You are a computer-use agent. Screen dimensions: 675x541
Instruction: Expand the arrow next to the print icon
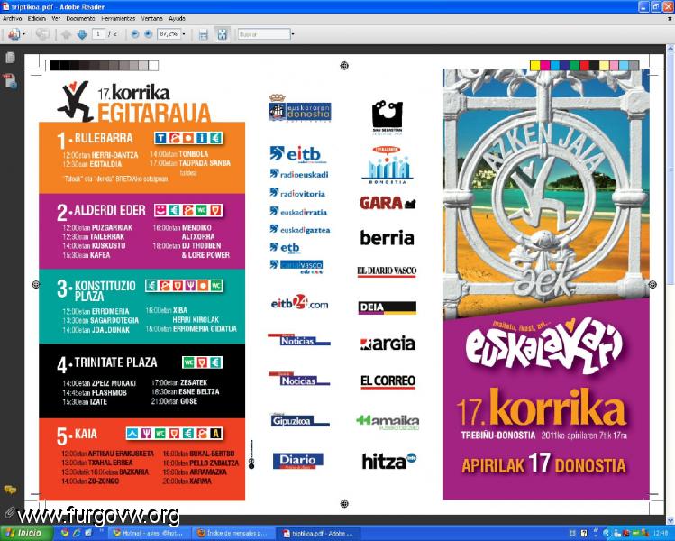click(23, 34)
